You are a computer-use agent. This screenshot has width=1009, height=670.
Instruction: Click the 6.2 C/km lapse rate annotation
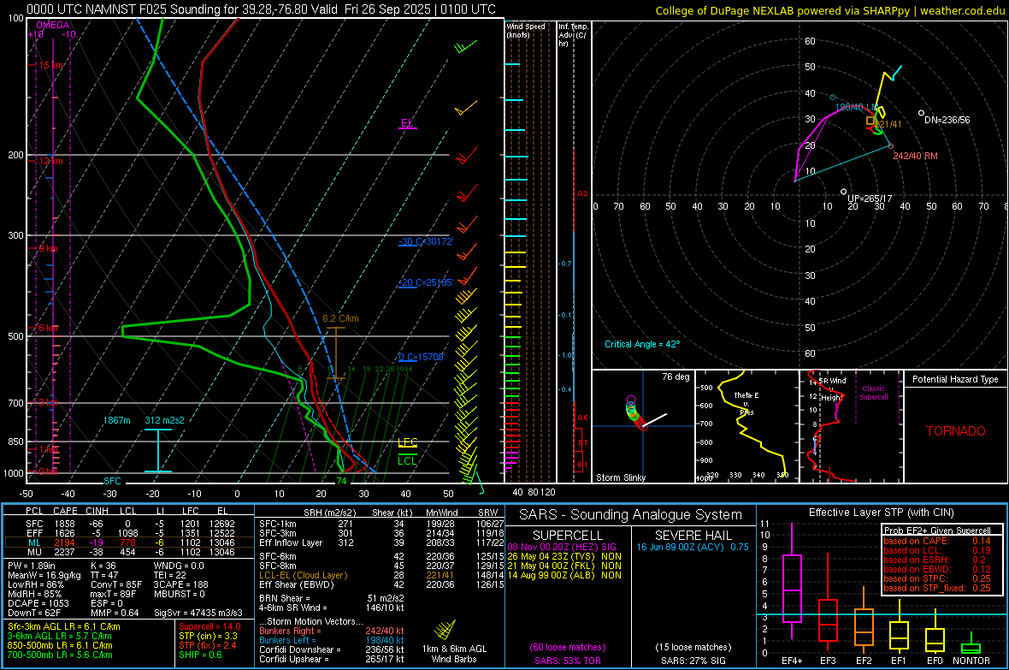coord(340,319)
